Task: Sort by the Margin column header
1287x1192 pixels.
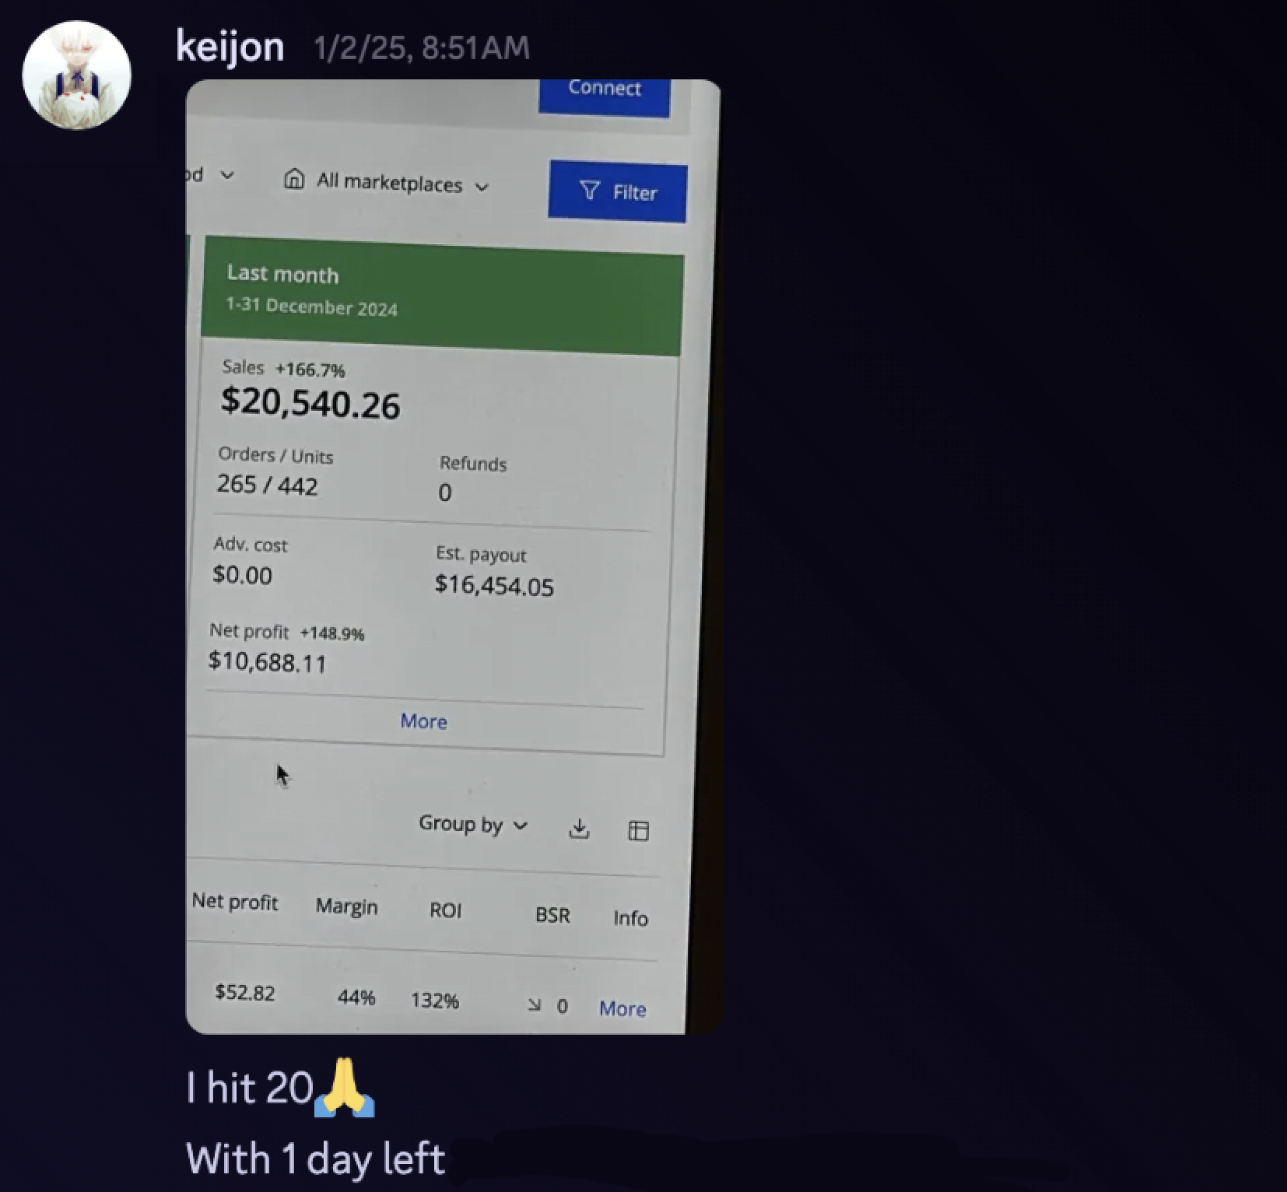Action: (x=347, y=906)
